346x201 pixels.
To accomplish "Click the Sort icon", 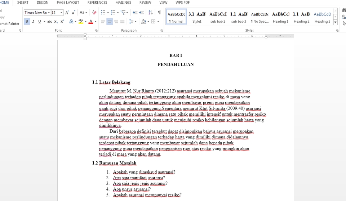I will tap(151, 12).
